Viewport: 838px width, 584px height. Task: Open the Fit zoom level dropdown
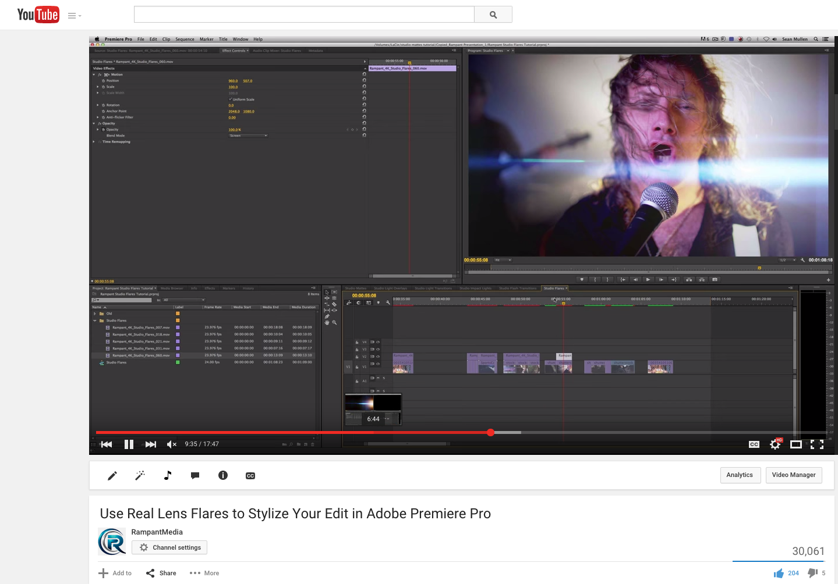[x=503, y=260]
